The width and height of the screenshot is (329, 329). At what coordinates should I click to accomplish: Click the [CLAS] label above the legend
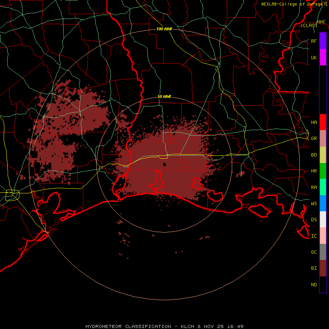coord(309,25)
